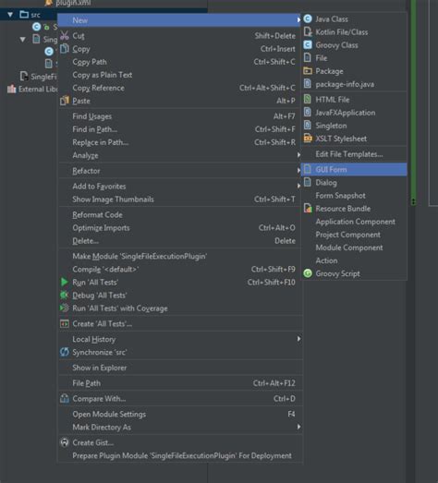This screenshot has width=438, height=483.
Task: Click the green Run 'All Tests' arrow icon
Action: tap(64, 282)
